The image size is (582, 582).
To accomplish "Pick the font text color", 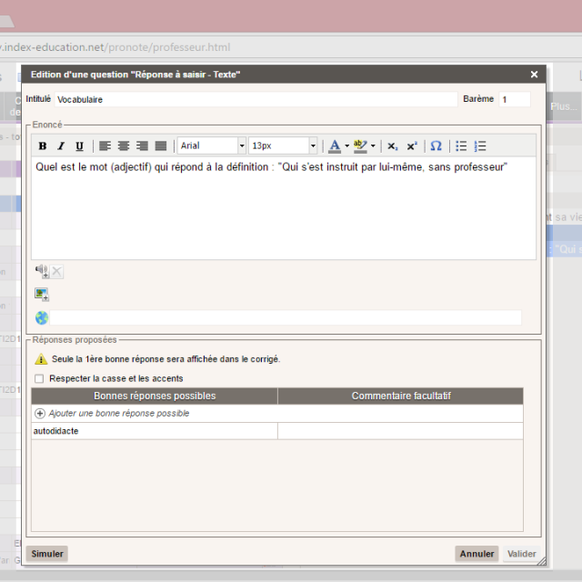I will [x=335, y=146].
